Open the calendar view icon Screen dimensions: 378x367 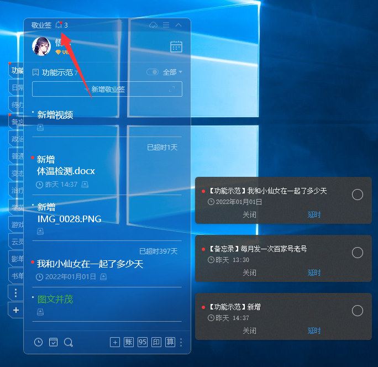[176, 46]
